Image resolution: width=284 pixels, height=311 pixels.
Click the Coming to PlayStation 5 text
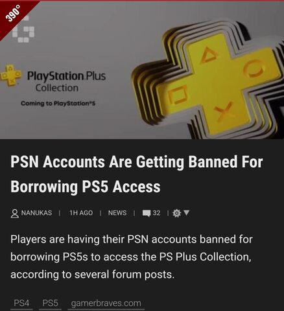[x=58, y=104]
